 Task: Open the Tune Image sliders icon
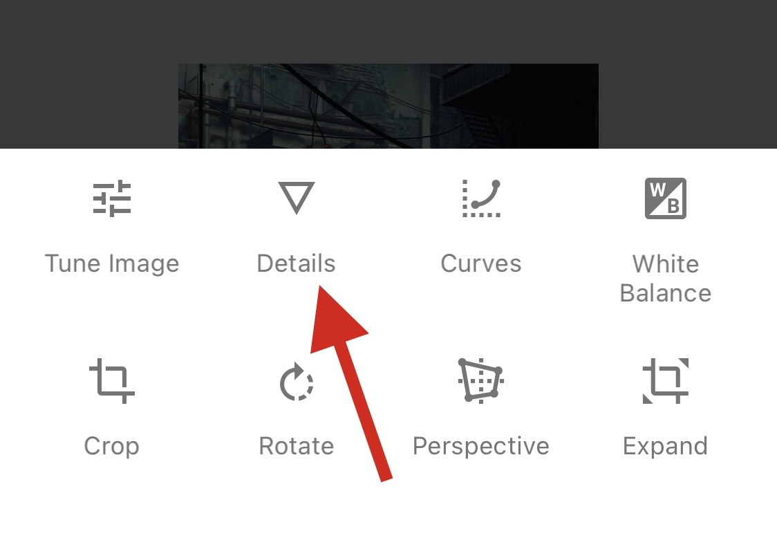point(112,198)
